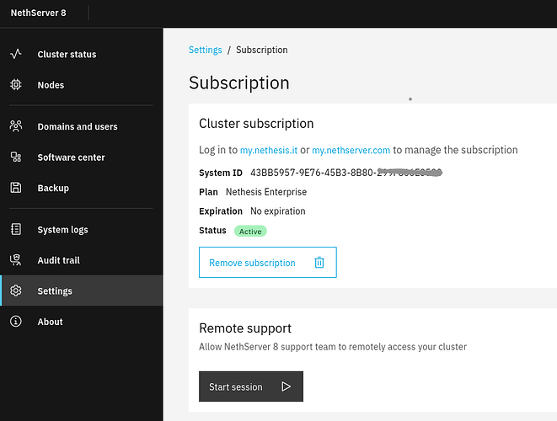Click the play icon in Start session
The height and width of the screenshot is (421, 557).
[286, 386]
